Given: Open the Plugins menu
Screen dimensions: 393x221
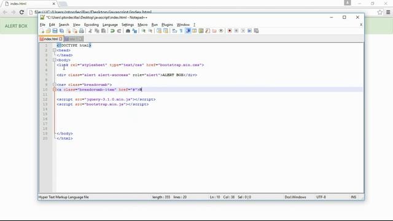Looking at the screenshot, I should pos(167,25).
